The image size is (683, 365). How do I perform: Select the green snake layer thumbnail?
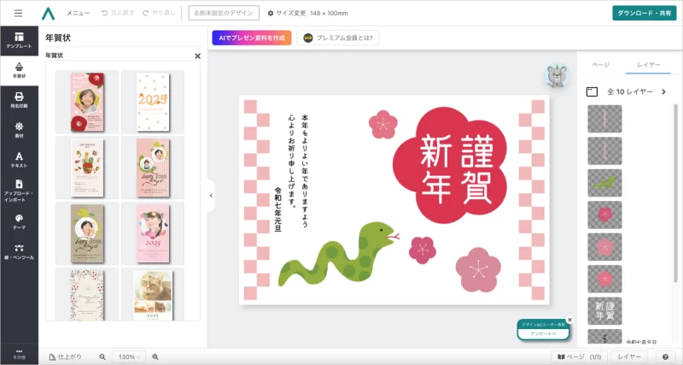tap(604, 181)
